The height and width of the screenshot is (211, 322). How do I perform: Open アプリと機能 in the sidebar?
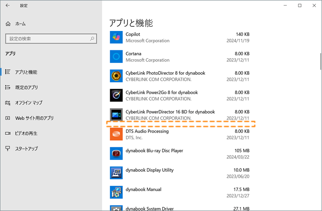click(x=26, y=72)
